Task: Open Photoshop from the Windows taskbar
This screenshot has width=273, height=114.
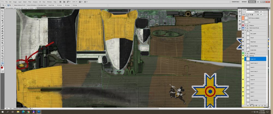Action: click(x=38, y=112)
